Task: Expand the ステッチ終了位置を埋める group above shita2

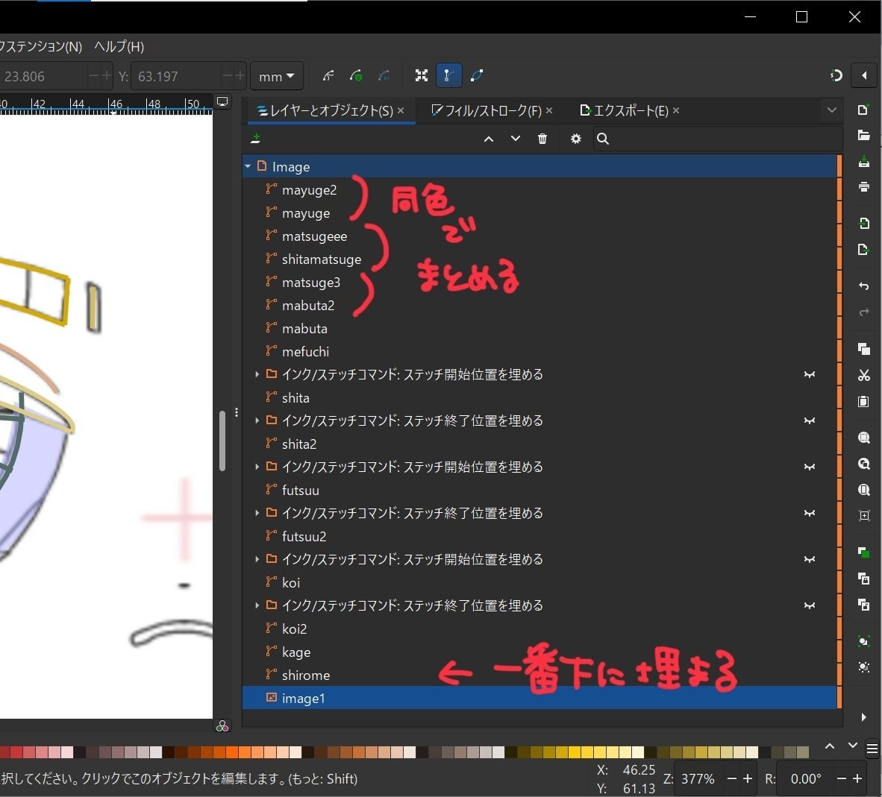Action: pos(257,420)
